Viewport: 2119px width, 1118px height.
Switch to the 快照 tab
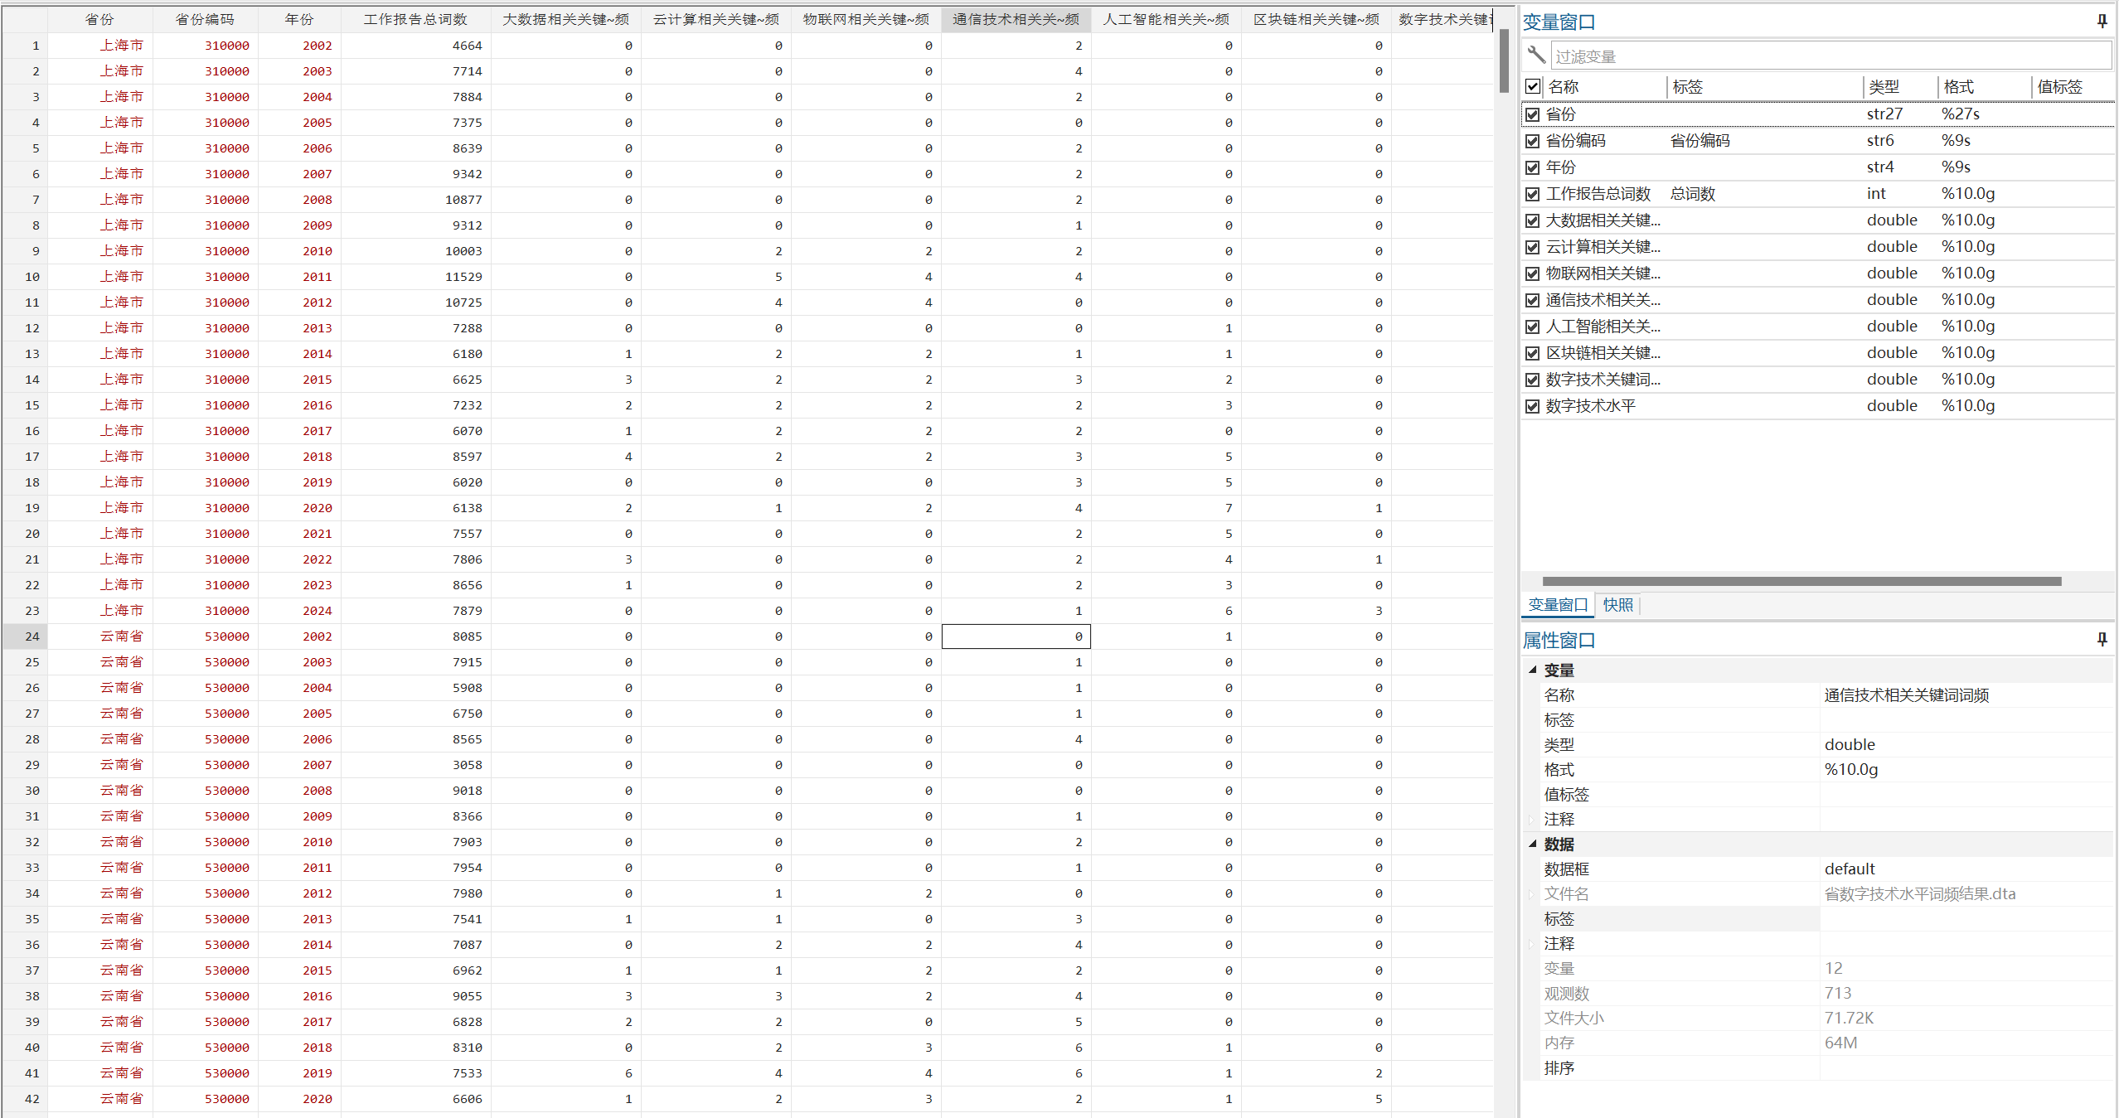1617,605
